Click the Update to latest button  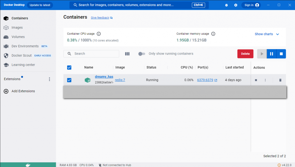(x=40, y=5)
